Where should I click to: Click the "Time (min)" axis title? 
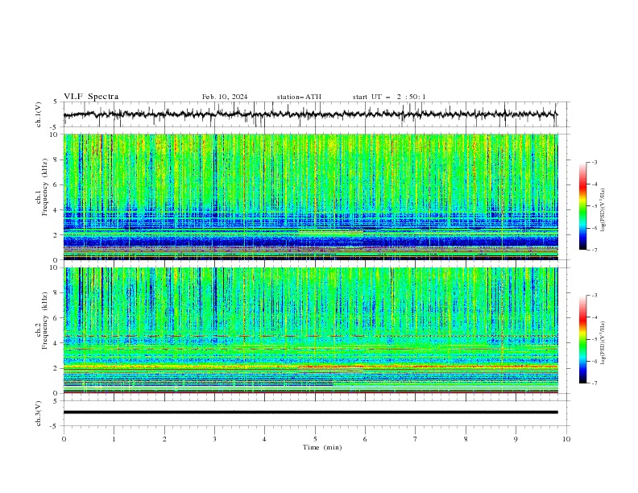coord(322,447)
